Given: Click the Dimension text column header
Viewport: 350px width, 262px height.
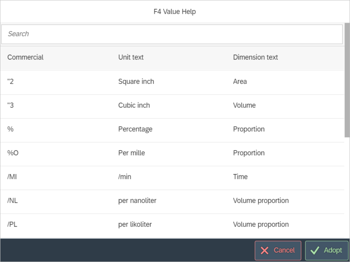Looking at the screenshot, I should click(255, 57).
